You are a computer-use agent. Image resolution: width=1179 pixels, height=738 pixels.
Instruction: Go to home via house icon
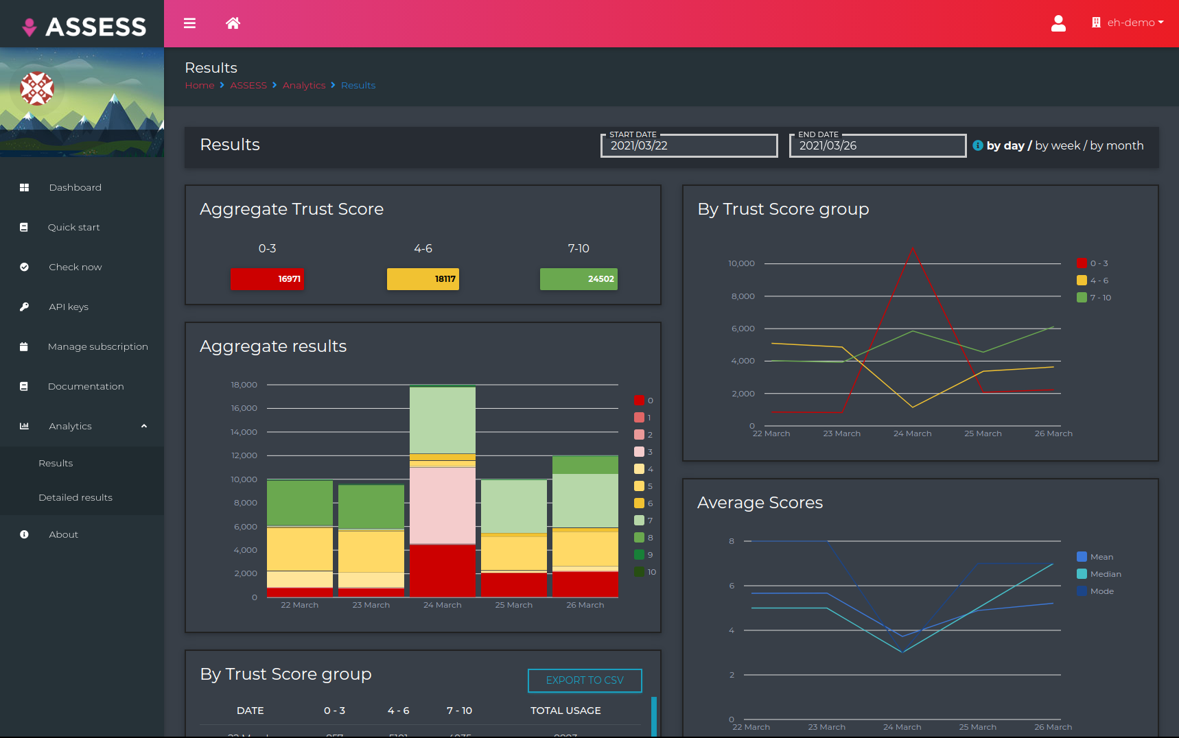tap(233, 23)
